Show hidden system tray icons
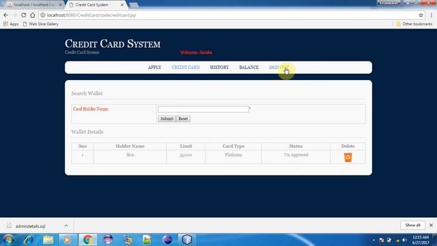 (373, 240)
